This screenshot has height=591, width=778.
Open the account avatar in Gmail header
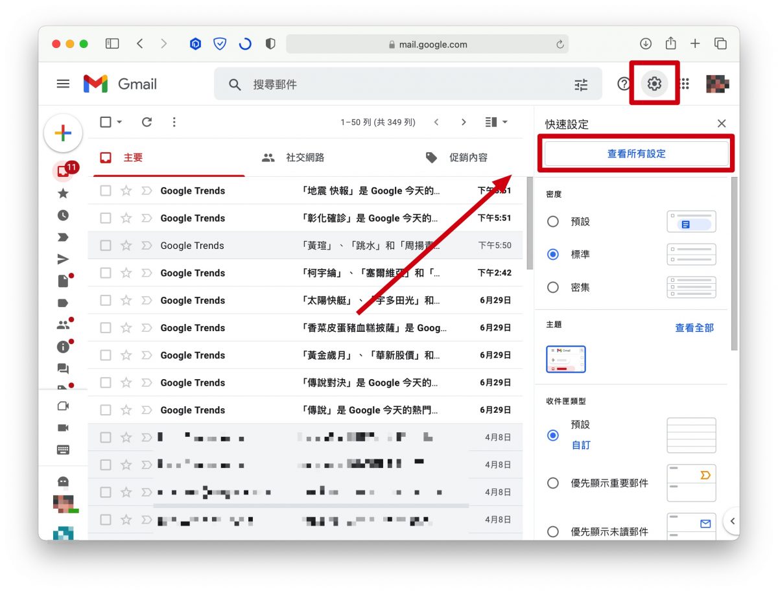[x=718, y=84]
